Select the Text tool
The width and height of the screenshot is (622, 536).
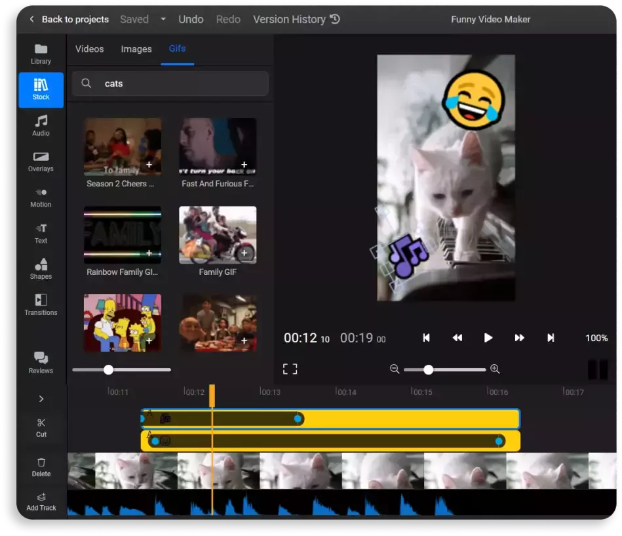tap(41, 233)
